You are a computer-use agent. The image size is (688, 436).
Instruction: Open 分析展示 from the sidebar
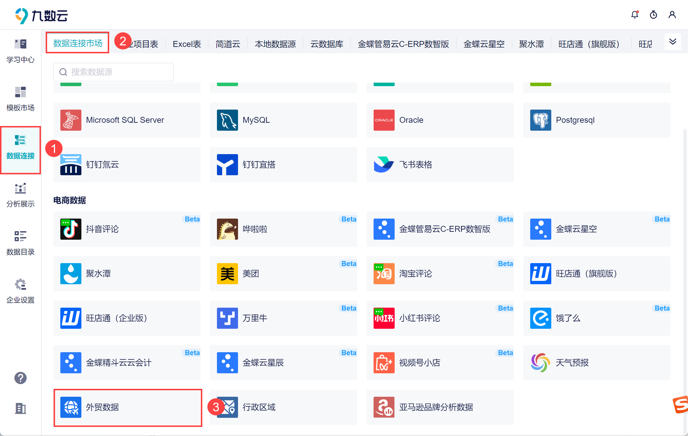click(x=20, y=195)
